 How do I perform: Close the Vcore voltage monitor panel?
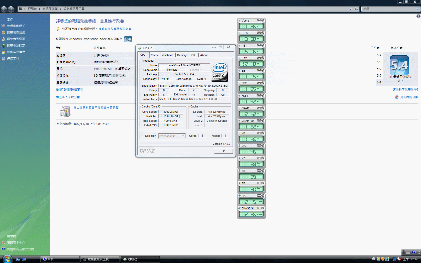point(263,20)
